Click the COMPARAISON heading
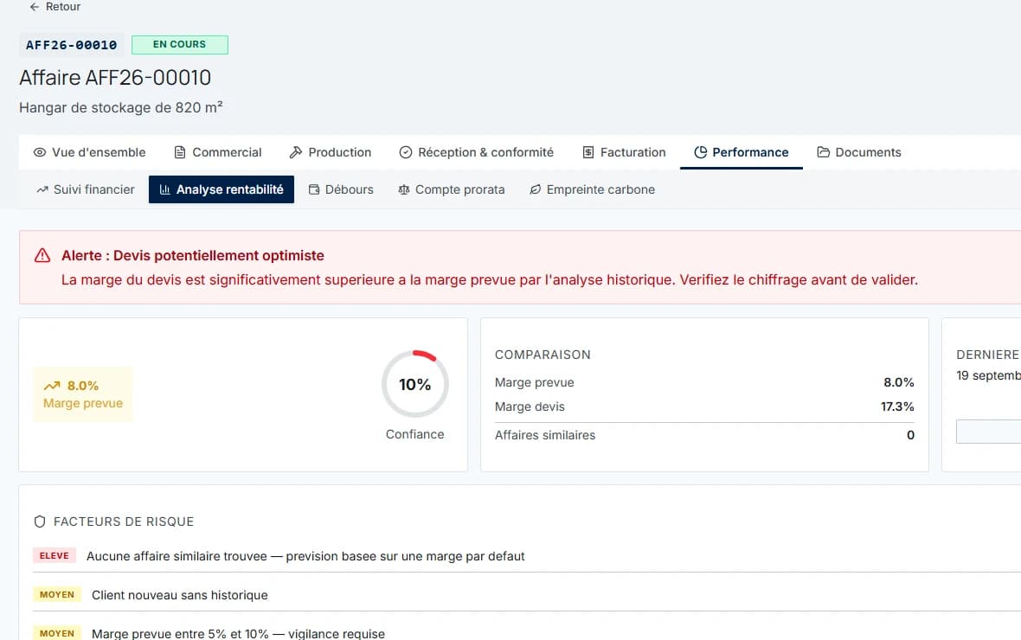 click(543, 355)
